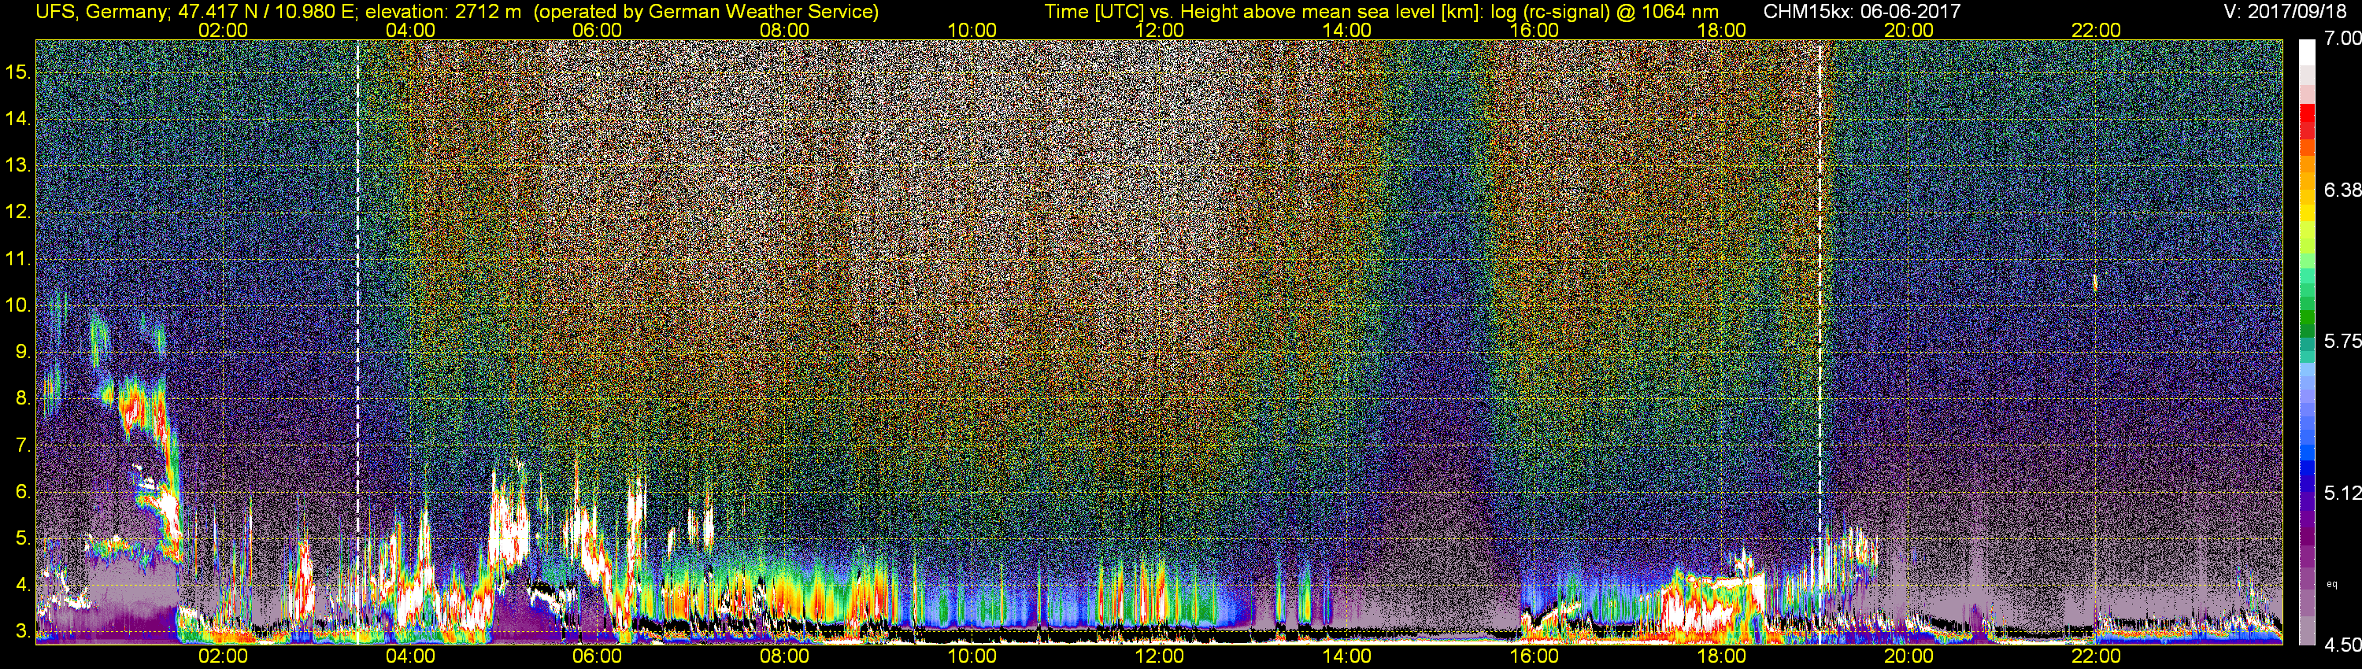Select the 06:00 label on the bottom time axis
This screenshot has height=669, width=2362.
[x=597, y=656]
